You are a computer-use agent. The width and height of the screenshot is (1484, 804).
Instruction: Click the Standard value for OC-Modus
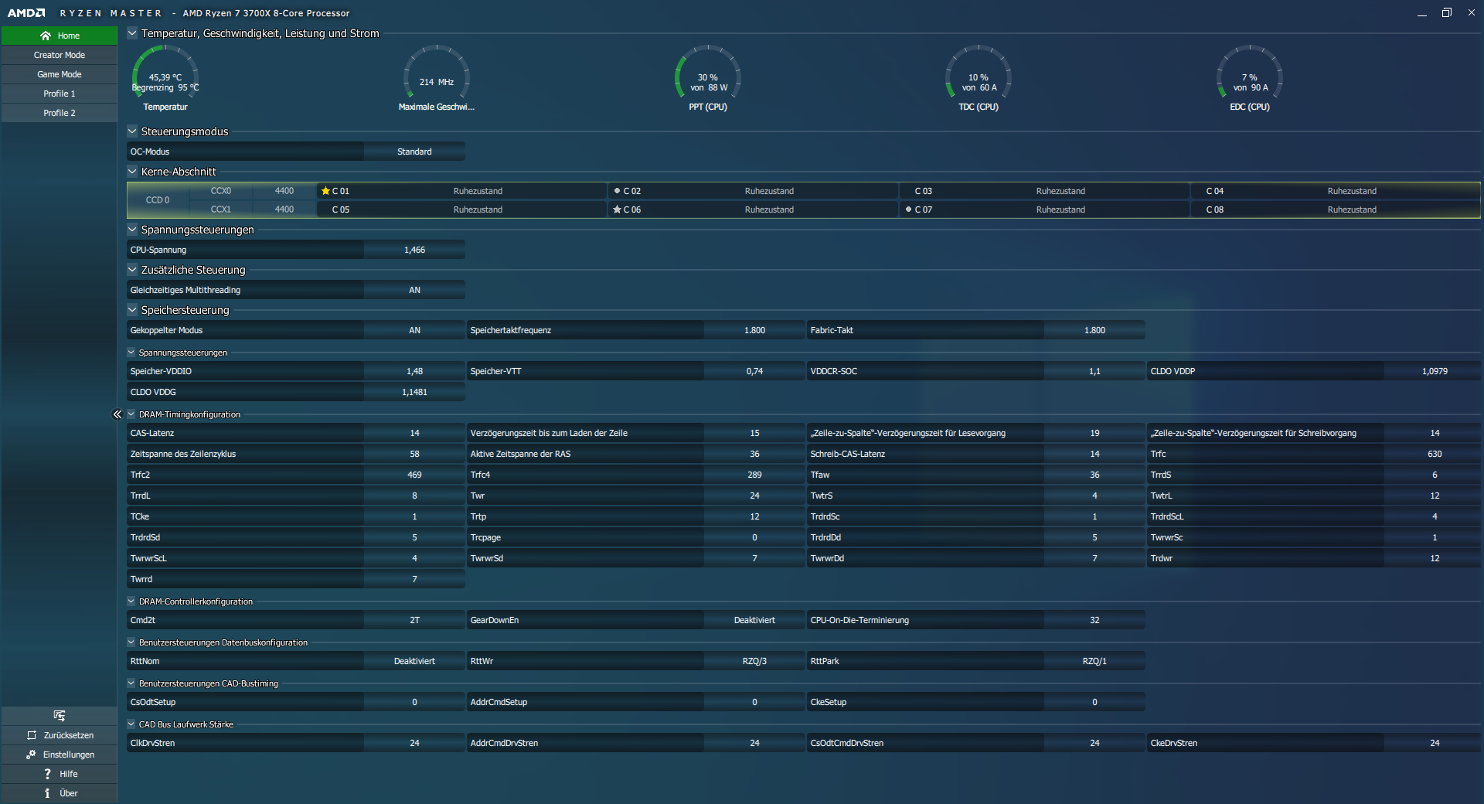coord(414,152)
